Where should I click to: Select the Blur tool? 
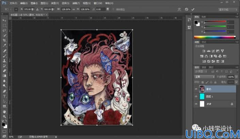(4, 81)
